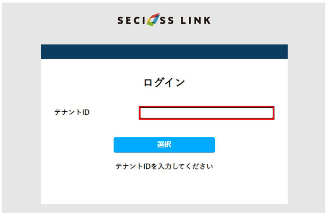Image resolution: width=330 pixels, height=220 pixels.
Task: Click the blue 選択 button
Action: click(x=164, y=145)
